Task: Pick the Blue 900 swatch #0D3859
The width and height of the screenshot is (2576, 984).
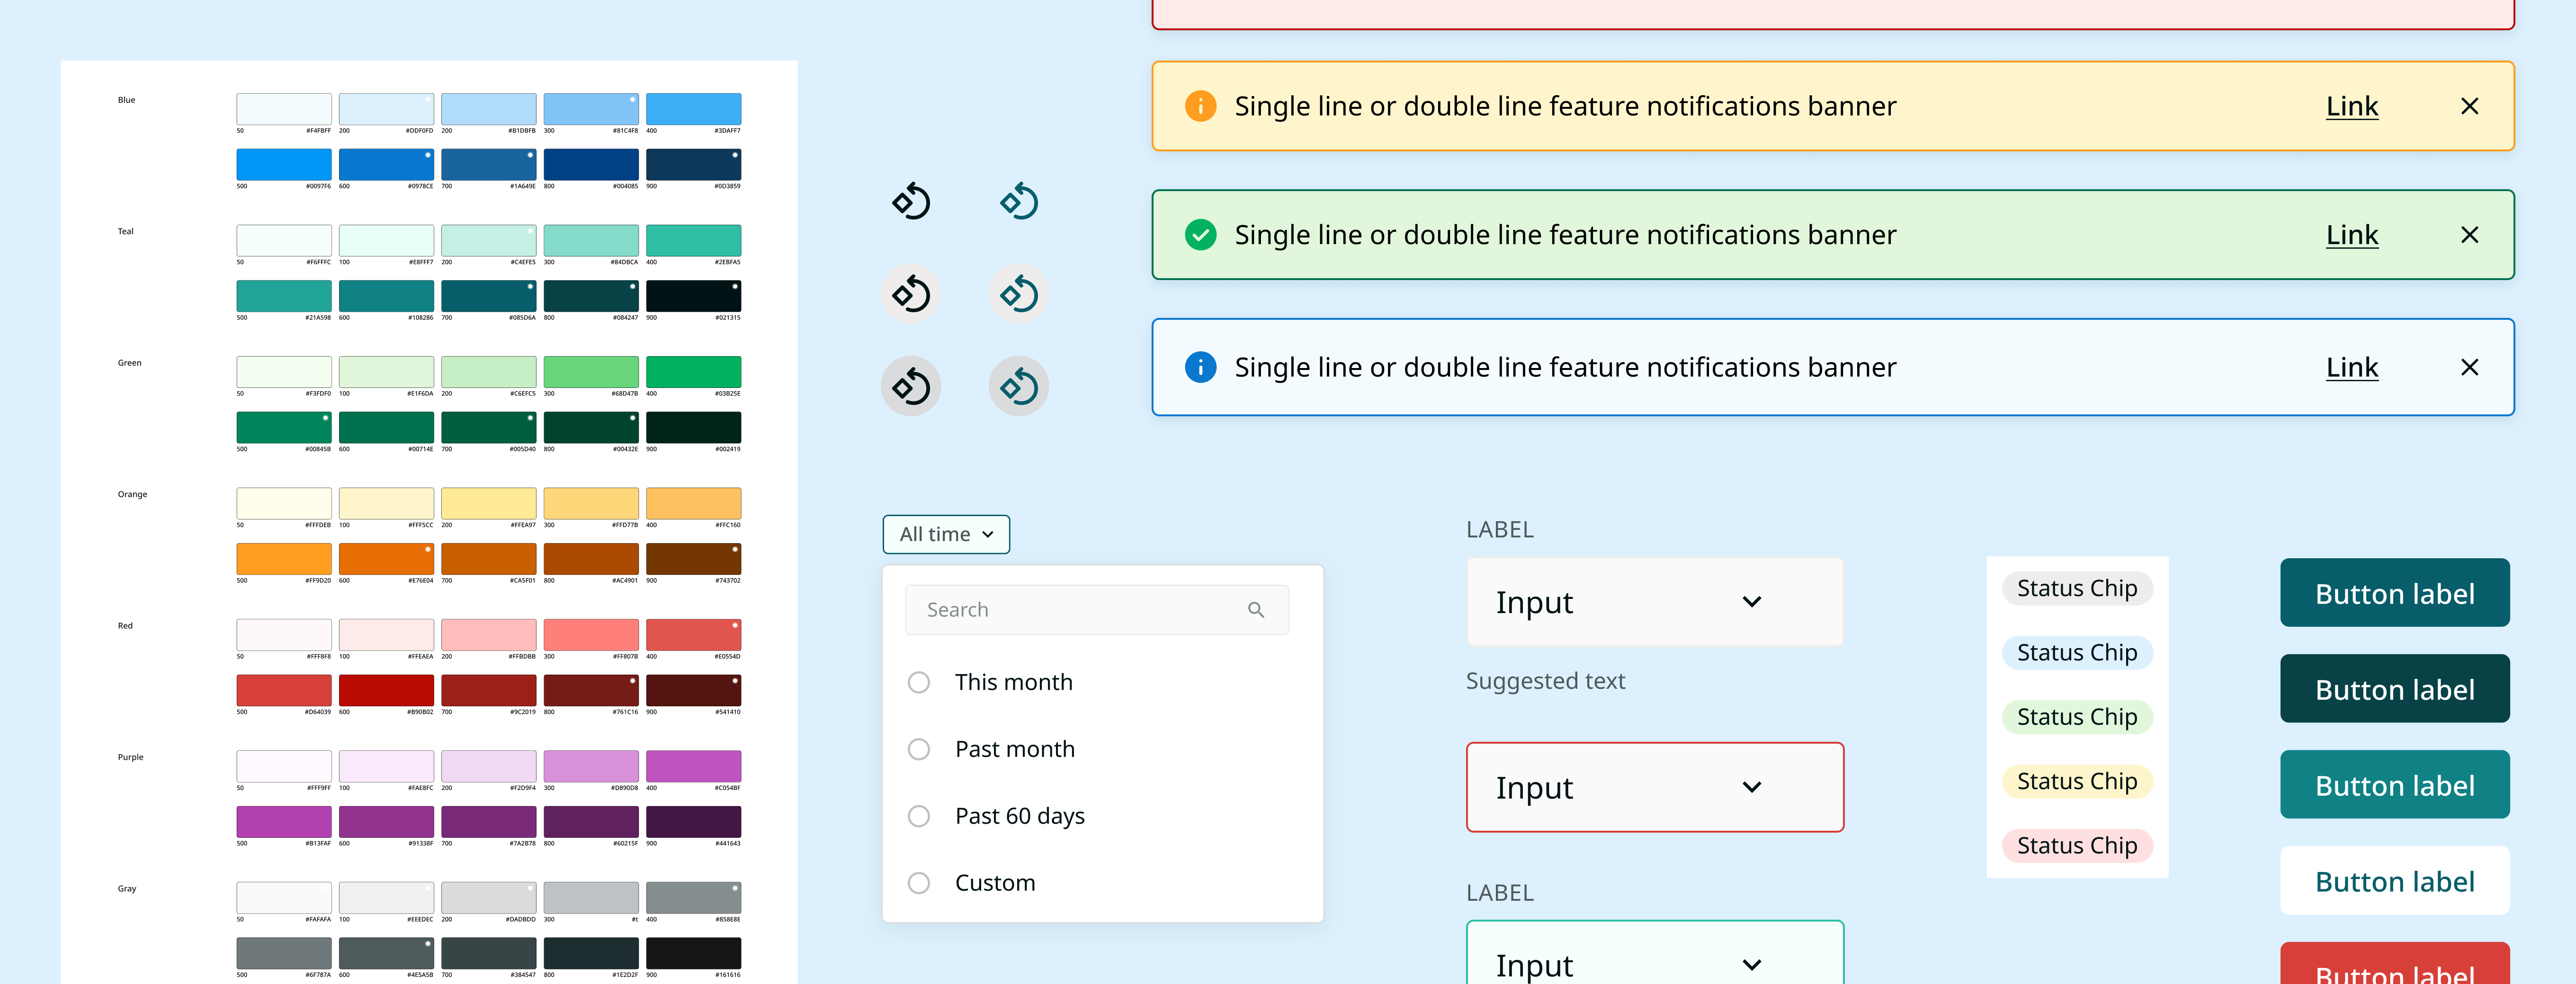Action: click(693, 165)
